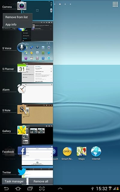
Task: Select App info from context menu
Action: click(x=11, y=25)
